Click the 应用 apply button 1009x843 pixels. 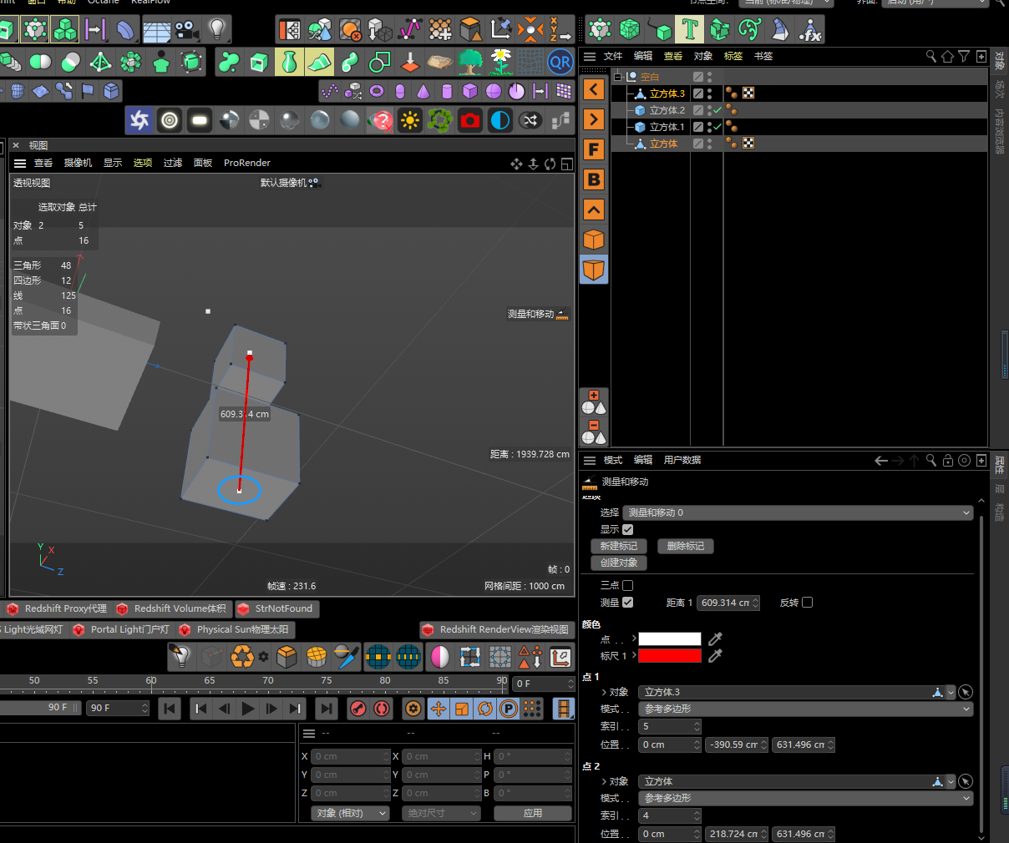(x=533, y=813)
